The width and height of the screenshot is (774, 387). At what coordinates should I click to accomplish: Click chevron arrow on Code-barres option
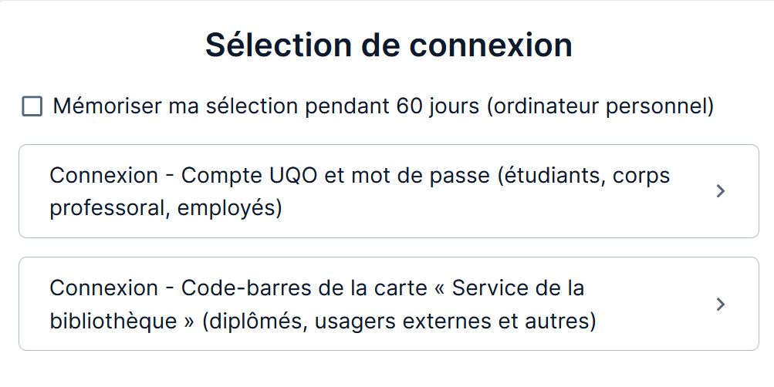721,304
